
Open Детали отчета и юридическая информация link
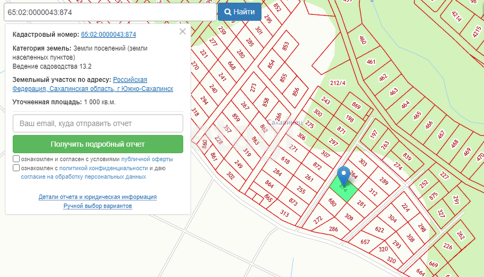pyautogui.click(x=97, y=197)
